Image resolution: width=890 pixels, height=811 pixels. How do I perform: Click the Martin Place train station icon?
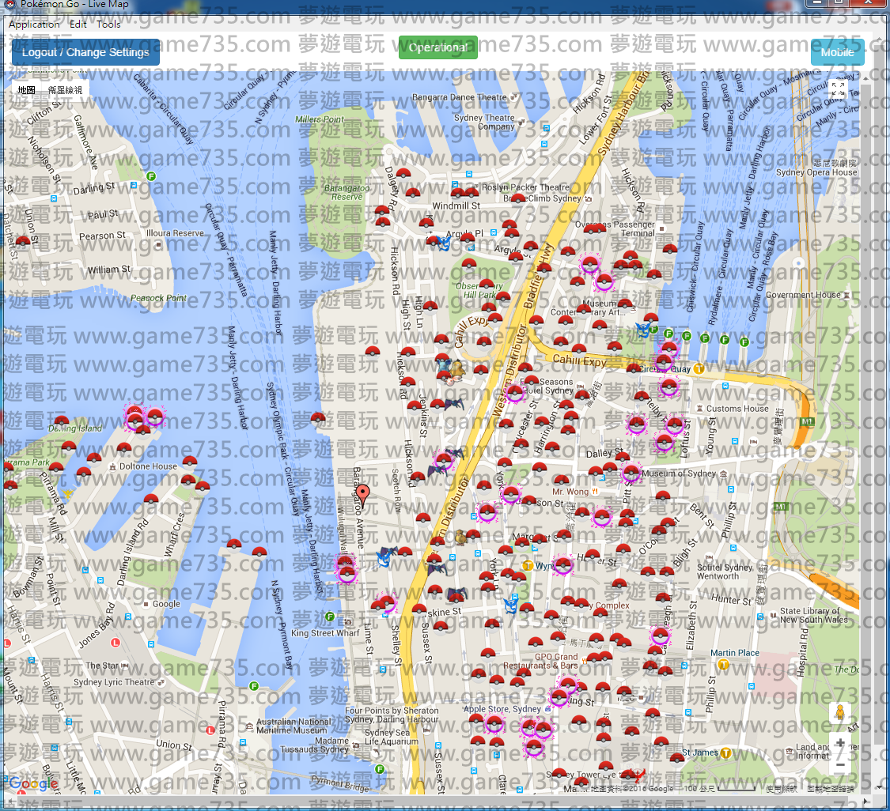tap(722, 664)
